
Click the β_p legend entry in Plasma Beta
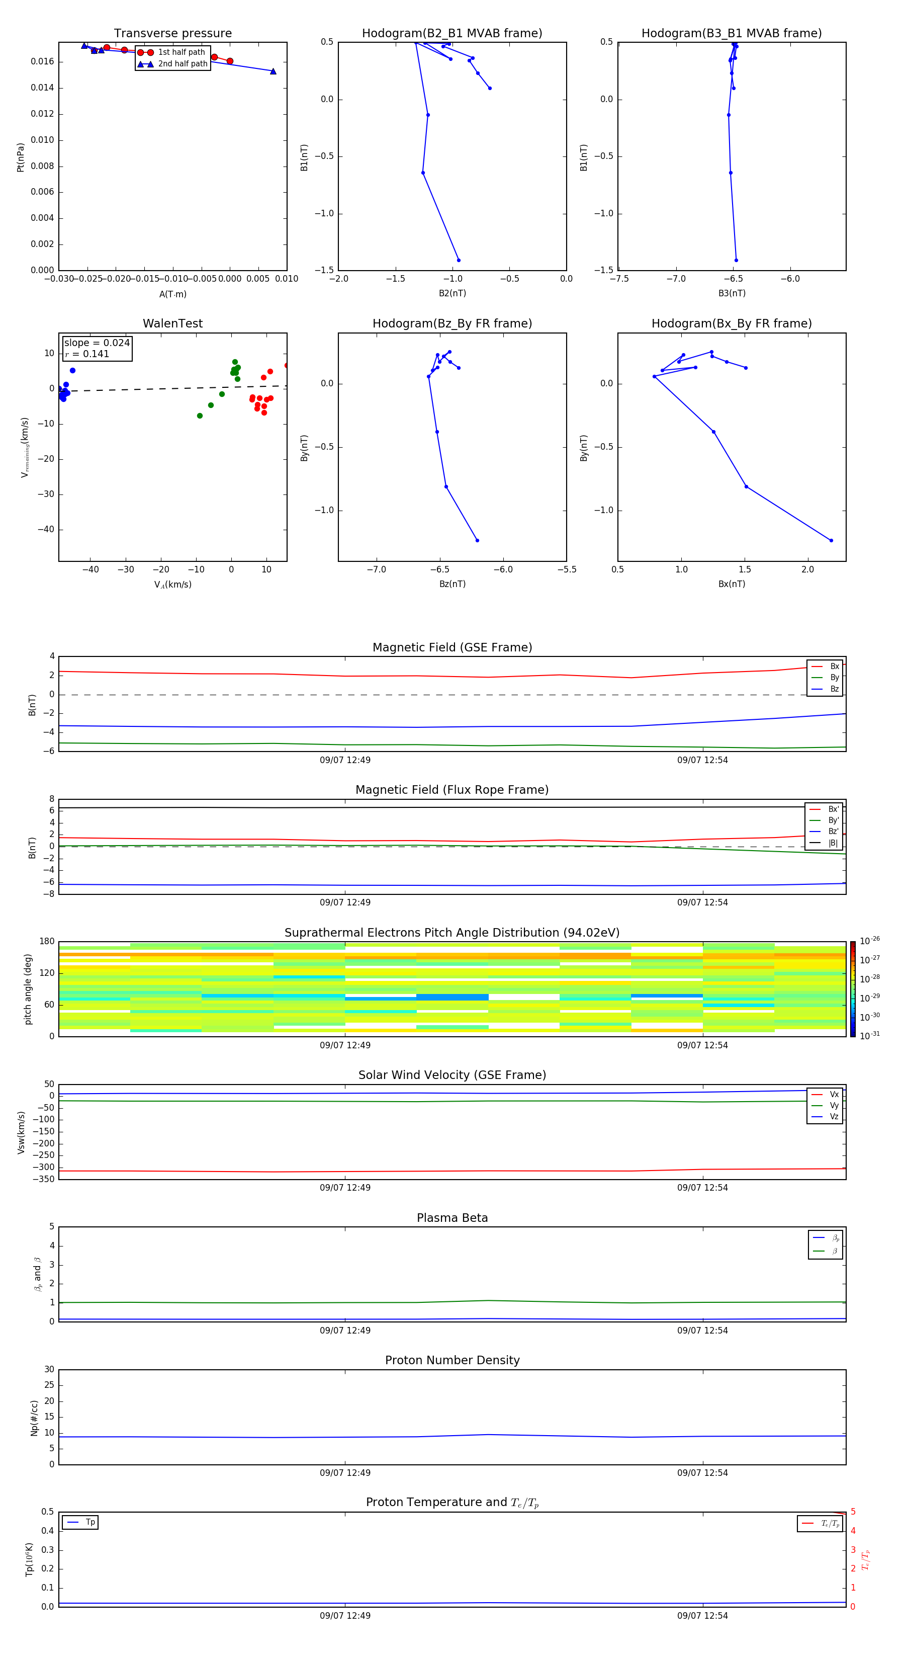(x=826, y=1238)
